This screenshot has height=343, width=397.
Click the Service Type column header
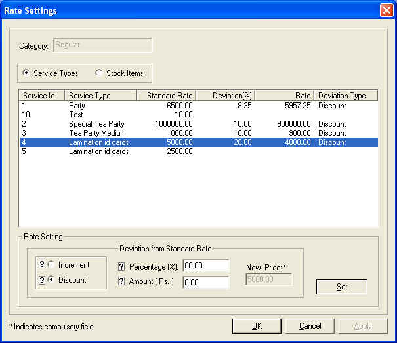[101, 96]
